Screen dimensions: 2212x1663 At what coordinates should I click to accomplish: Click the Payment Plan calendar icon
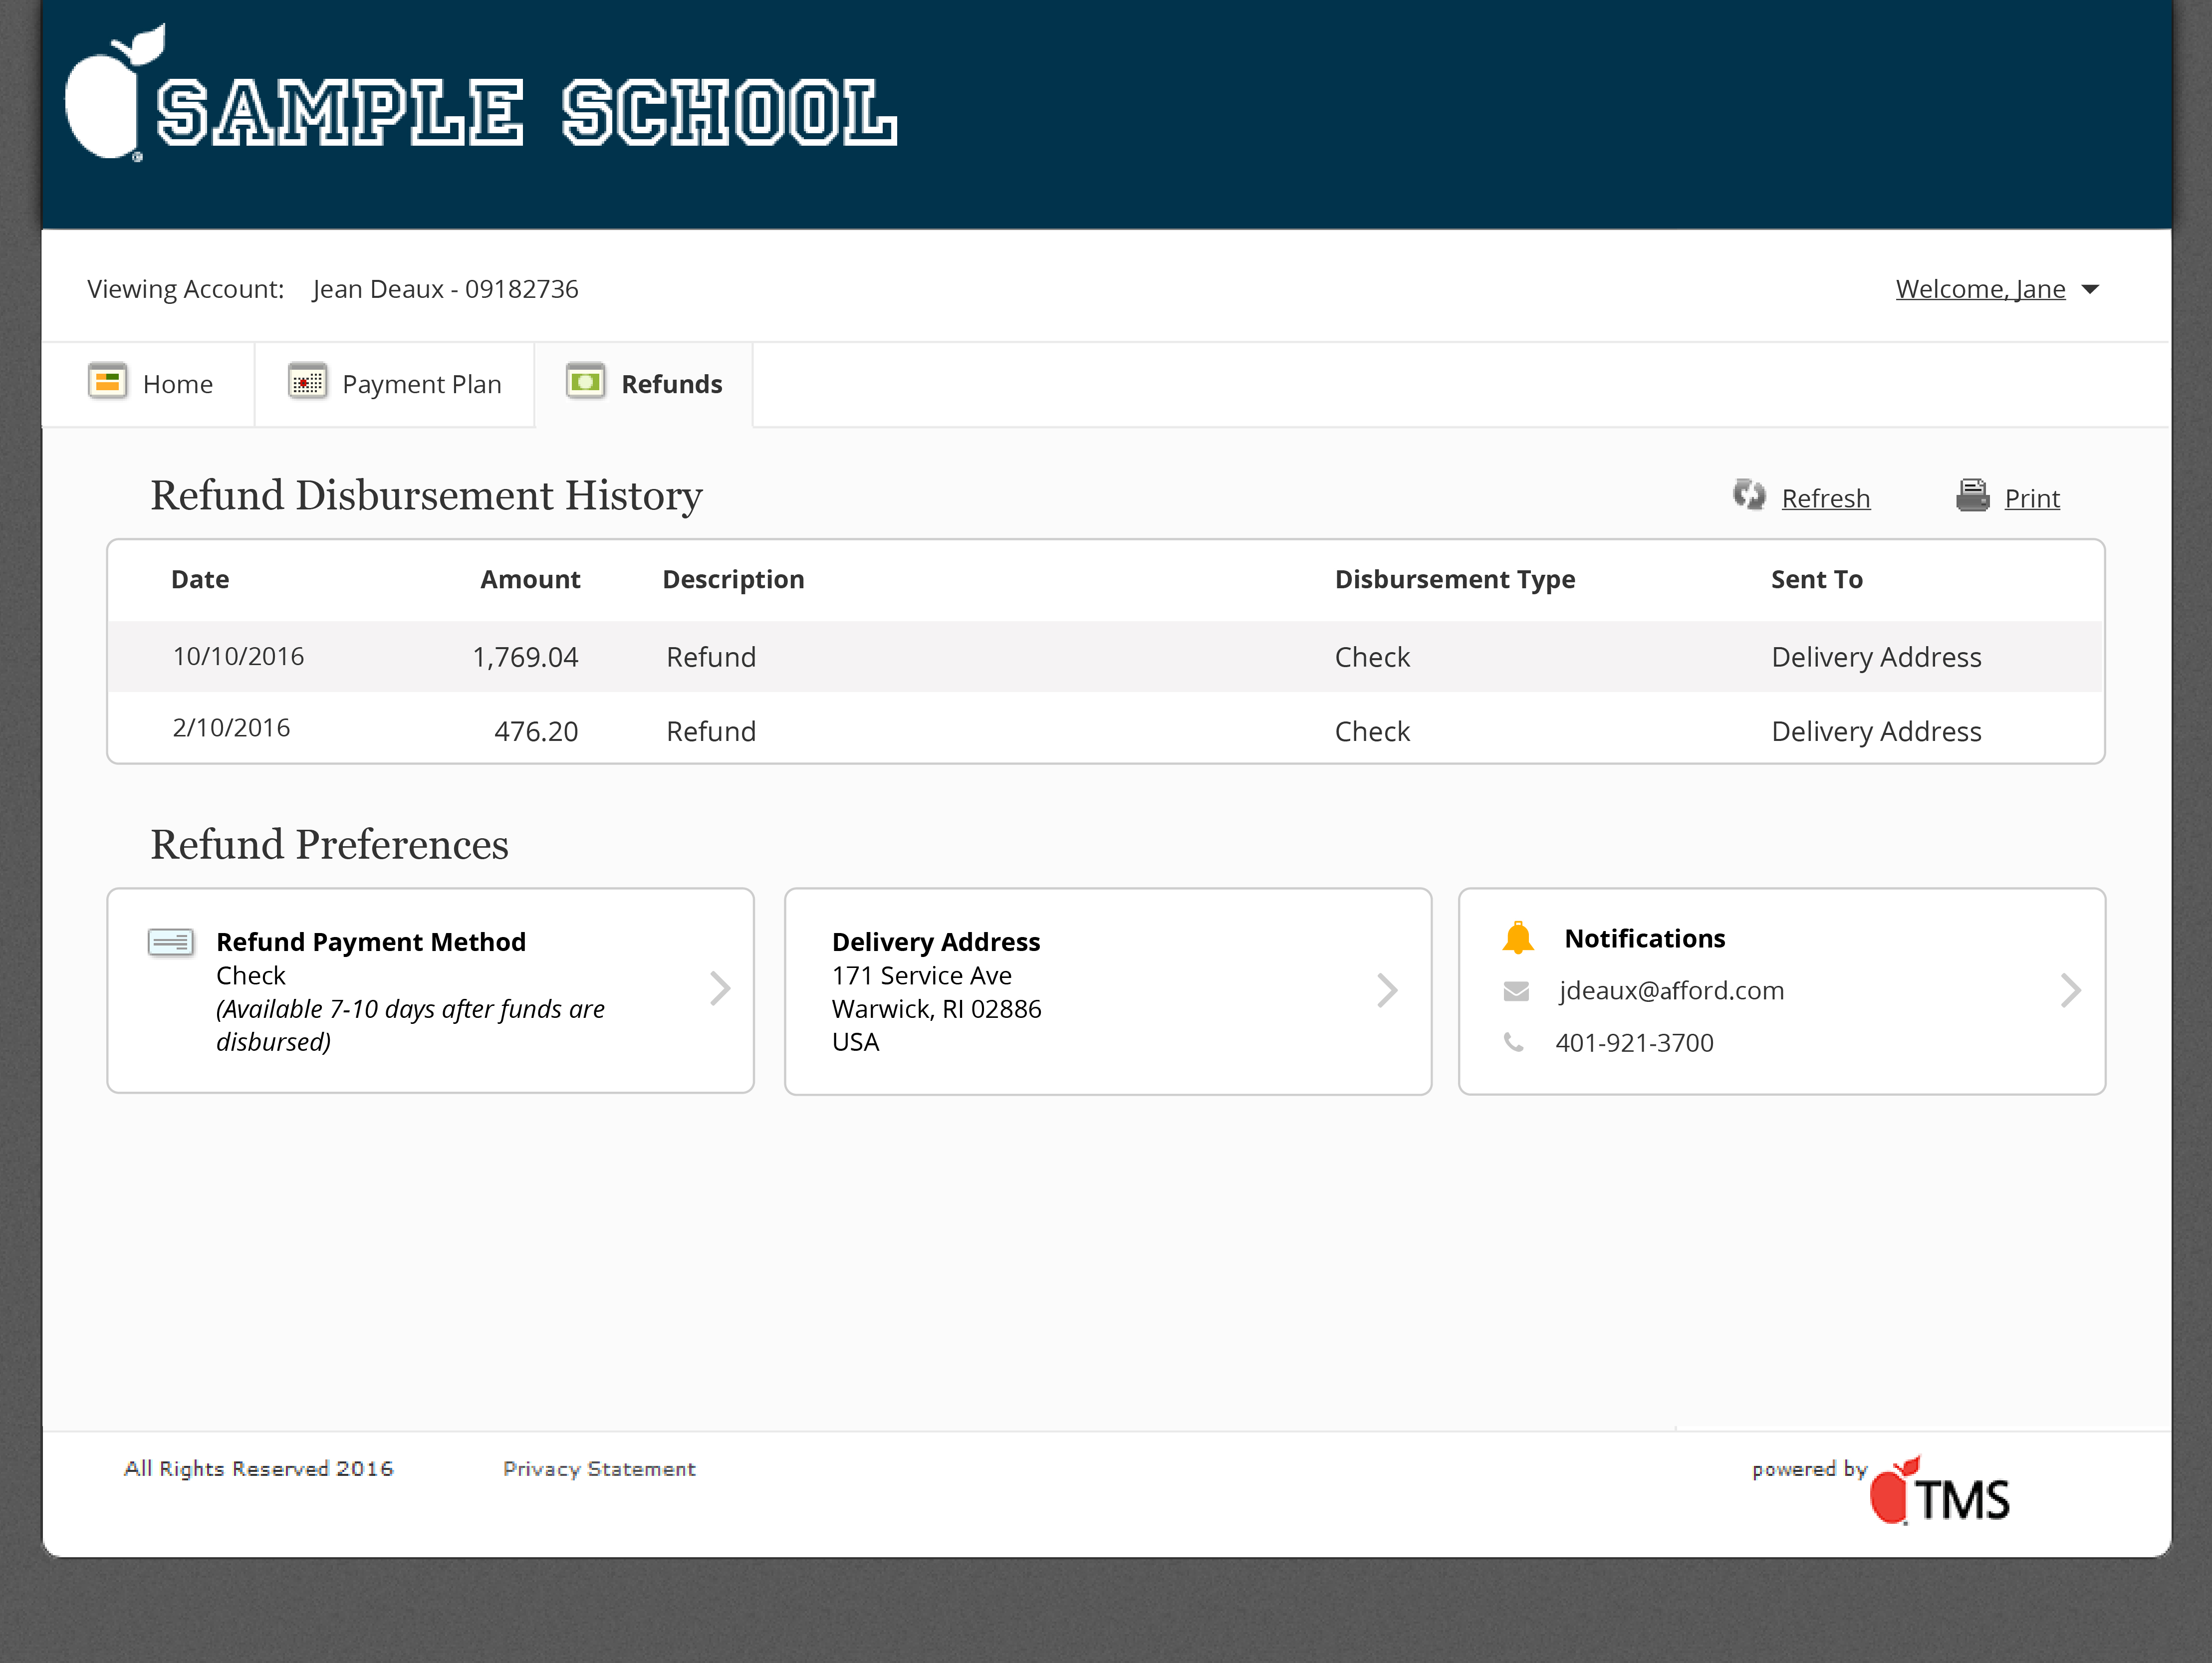pos(307,382)
